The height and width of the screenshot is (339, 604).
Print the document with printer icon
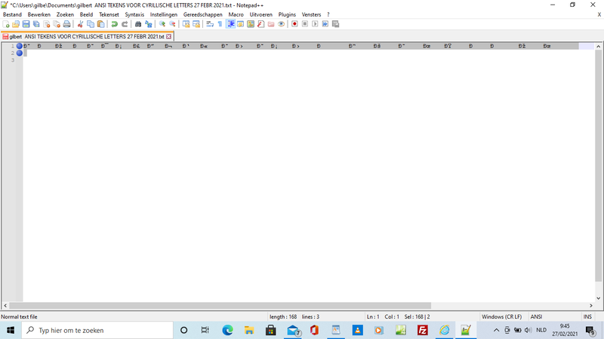66,24
